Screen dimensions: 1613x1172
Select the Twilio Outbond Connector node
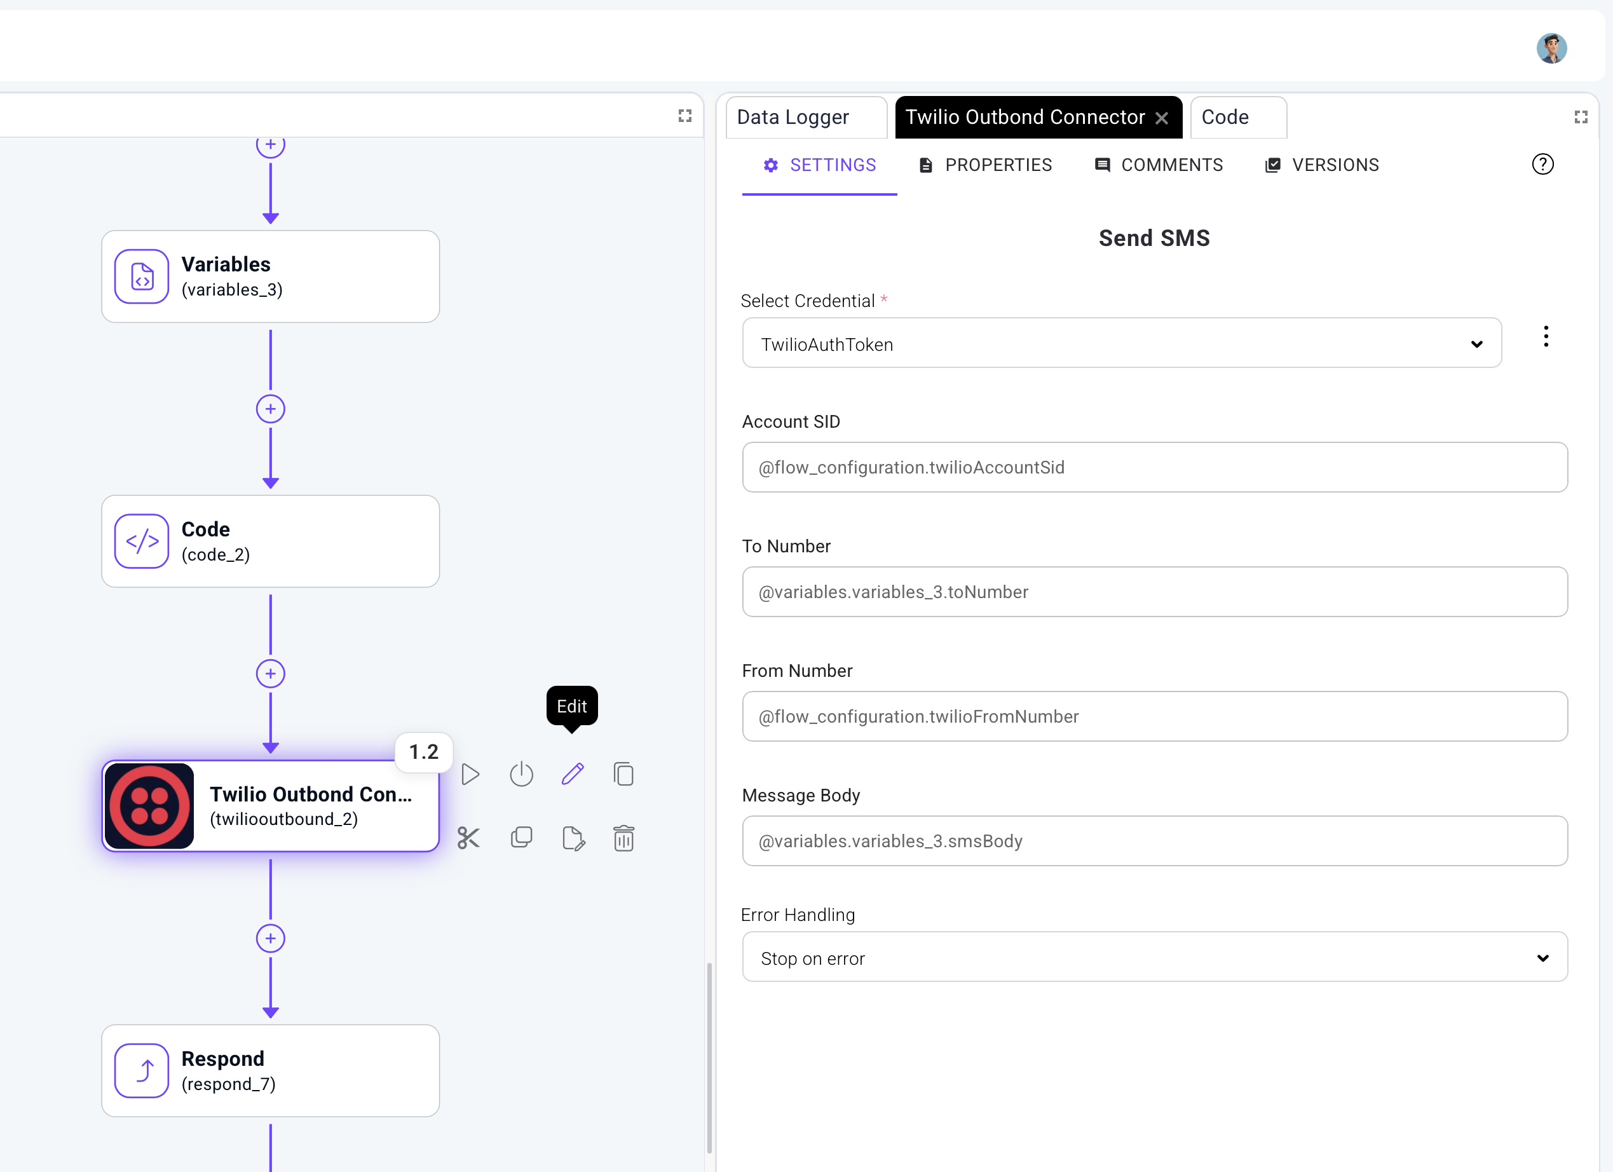(x=270, y=806)
